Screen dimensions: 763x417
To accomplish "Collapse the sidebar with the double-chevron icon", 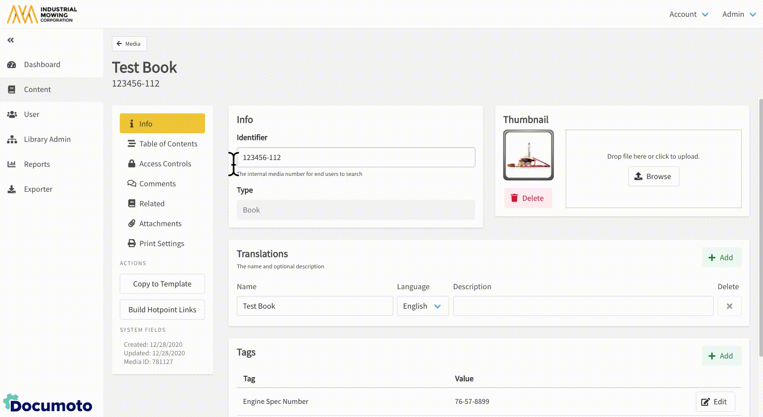I will [x=11, y=40].
